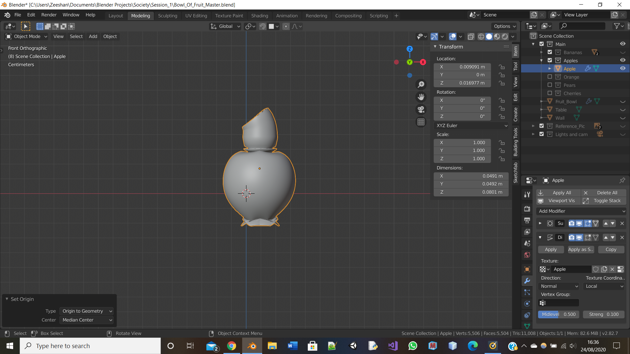The width and height of the screenshot is (630, 354).
Task: Click the Apply All button
Action: click(x=558, y=193)
